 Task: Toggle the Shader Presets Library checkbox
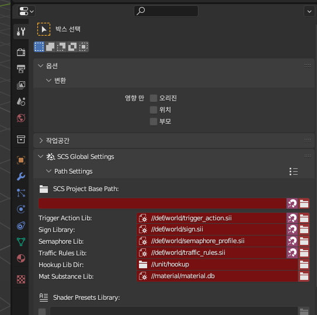(x=42, y=311)
